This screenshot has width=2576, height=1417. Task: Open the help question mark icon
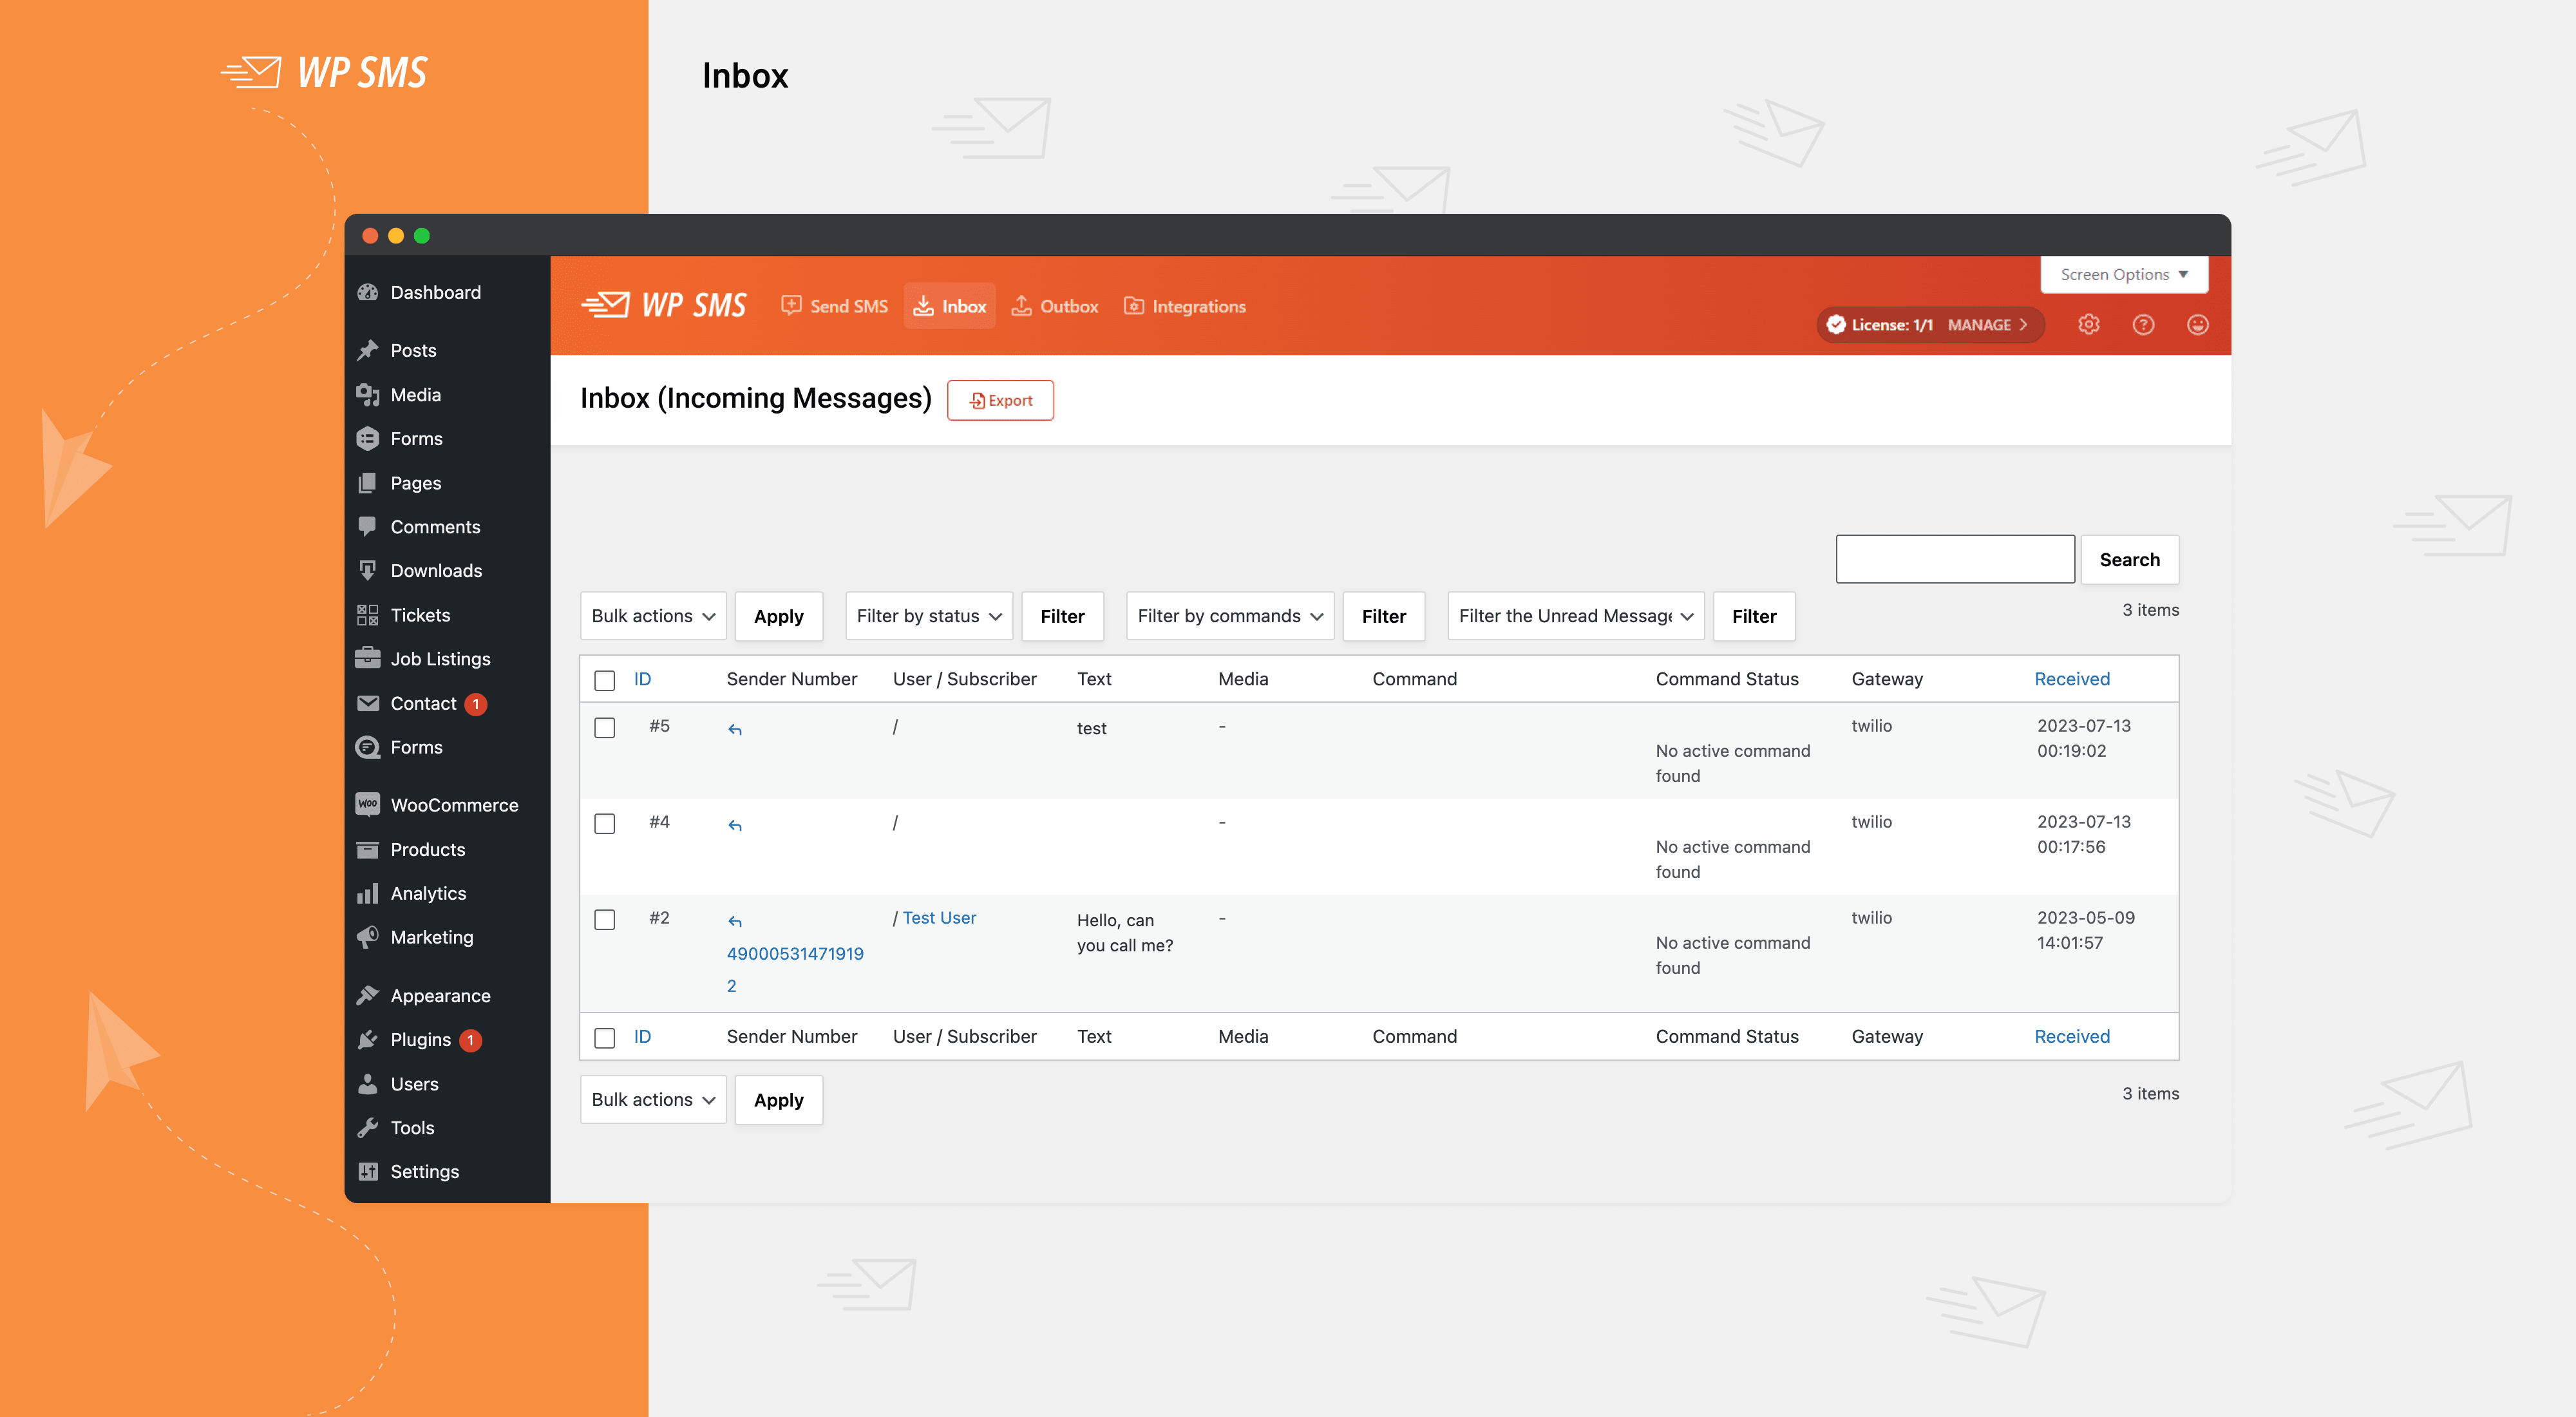(2142, 324)
